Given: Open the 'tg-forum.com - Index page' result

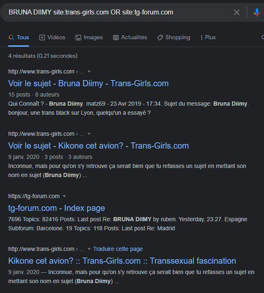Looking at the screenshot, I should coord(57,208).
